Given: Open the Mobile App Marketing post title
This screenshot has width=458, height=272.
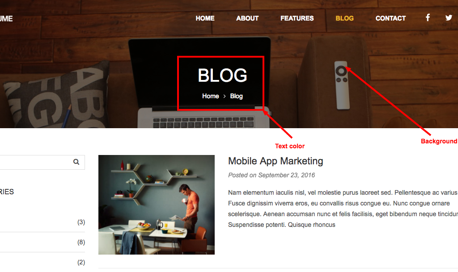Looking at the screenshot, I should pos(276,161).
